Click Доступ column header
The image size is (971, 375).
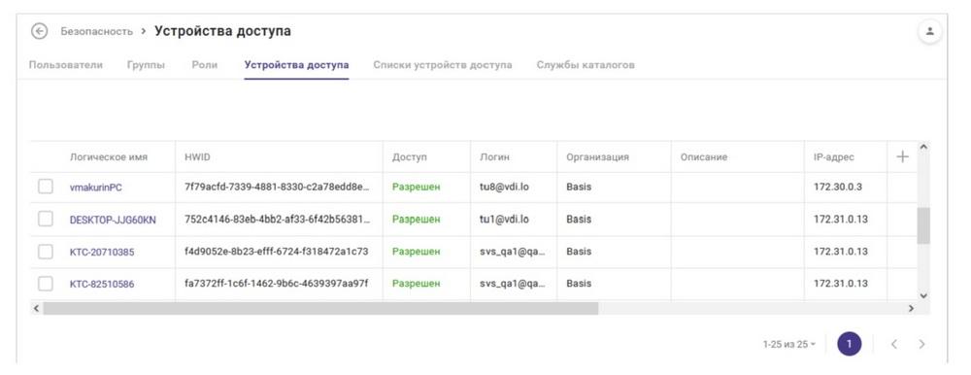point(410,156)
